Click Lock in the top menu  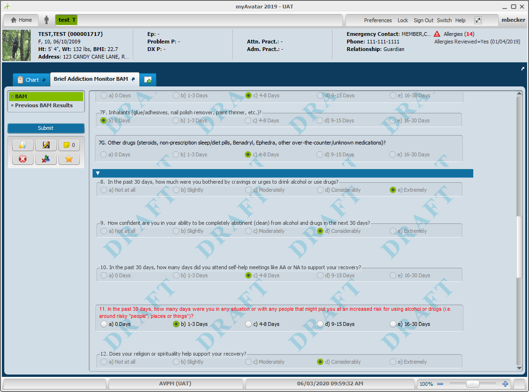tap(403, 20)
